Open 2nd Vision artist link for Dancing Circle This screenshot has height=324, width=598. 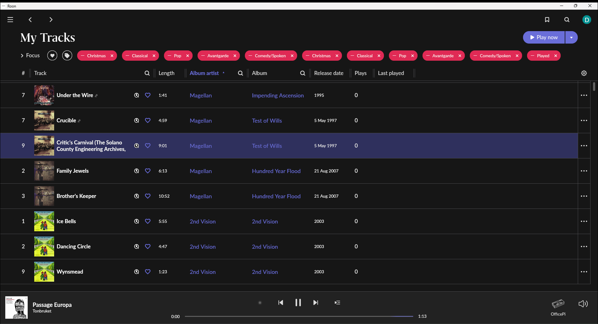[203, 247]
